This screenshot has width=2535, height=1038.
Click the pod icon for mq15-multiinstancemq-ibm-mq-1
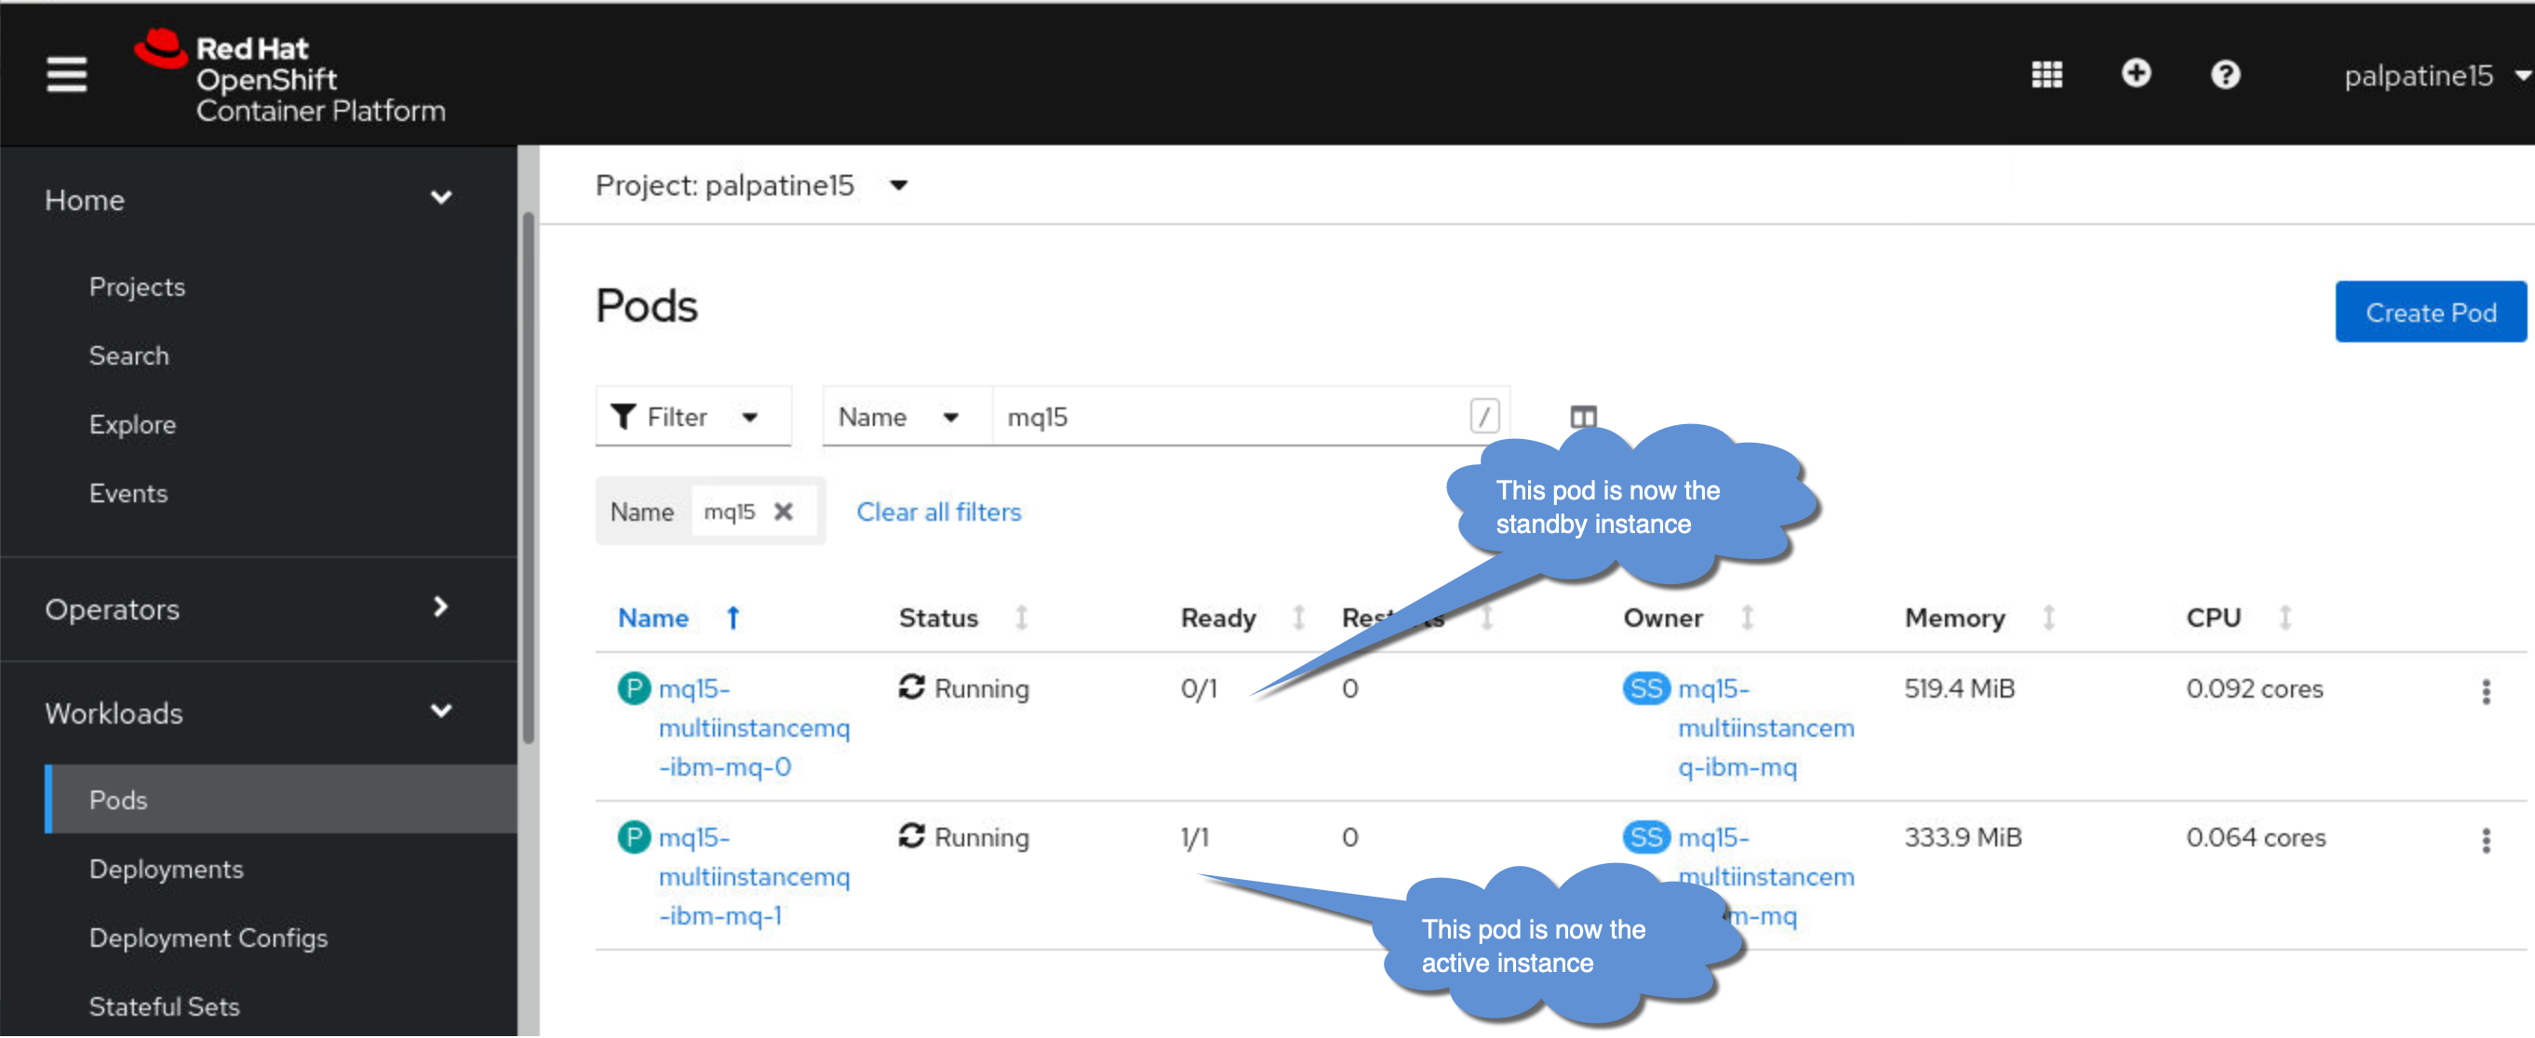pyautogui.click(x=634, y=837)
